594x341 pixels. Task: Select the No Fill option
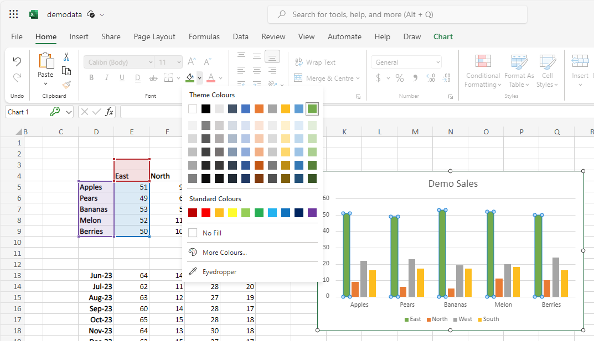coord(211,233)
